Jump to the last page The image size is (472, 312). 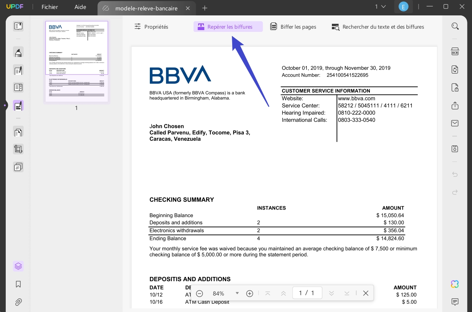coord(347,293)
